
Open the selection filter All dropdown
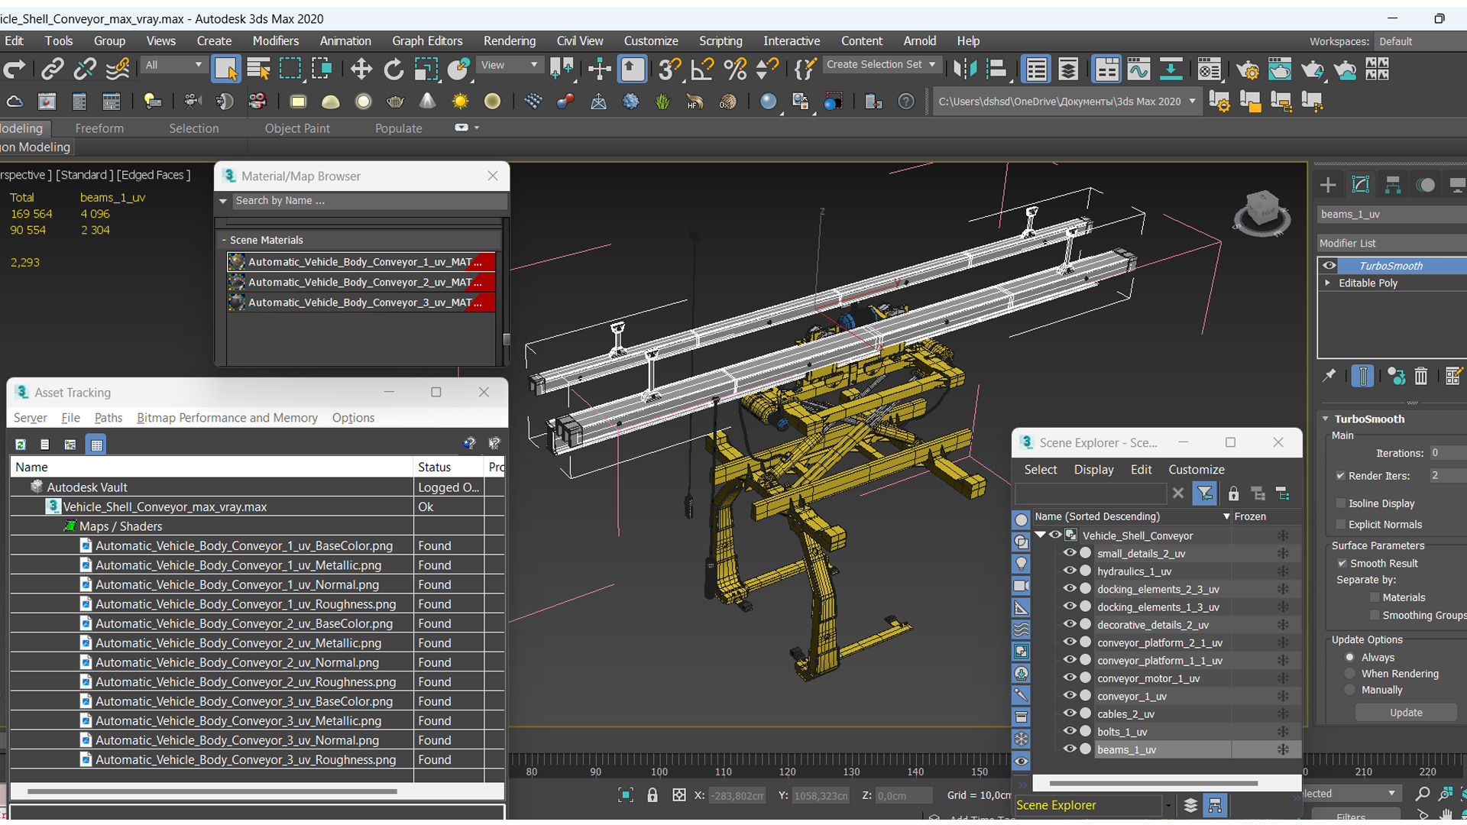pos(173,66)
